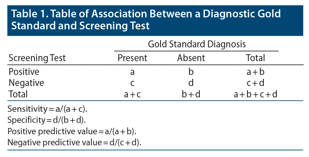Select the Absent column header

pyautogui.click(x=191, y=58)
